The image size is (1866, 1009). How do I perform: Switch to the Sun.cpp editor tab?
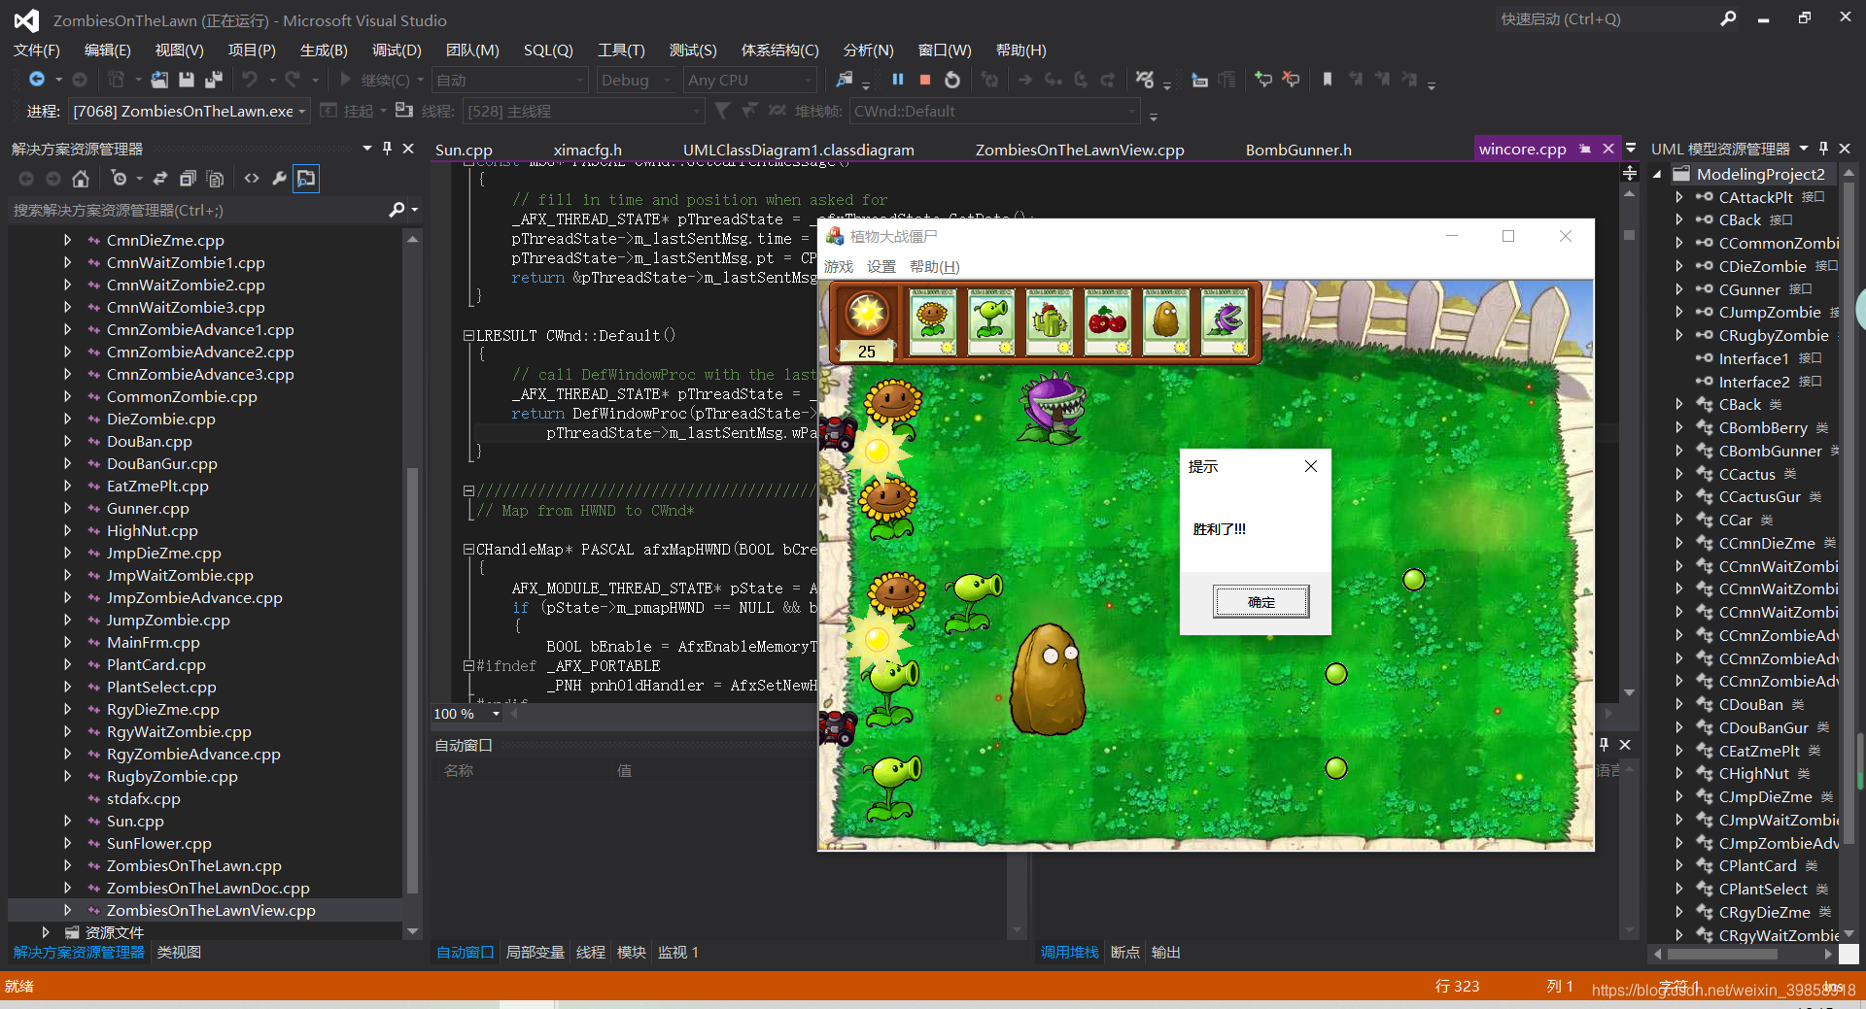click(465, 150)
